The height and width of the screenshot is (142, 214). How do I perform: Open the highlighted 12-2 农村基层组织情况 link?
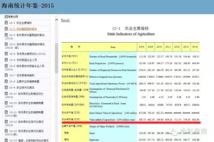23,29
